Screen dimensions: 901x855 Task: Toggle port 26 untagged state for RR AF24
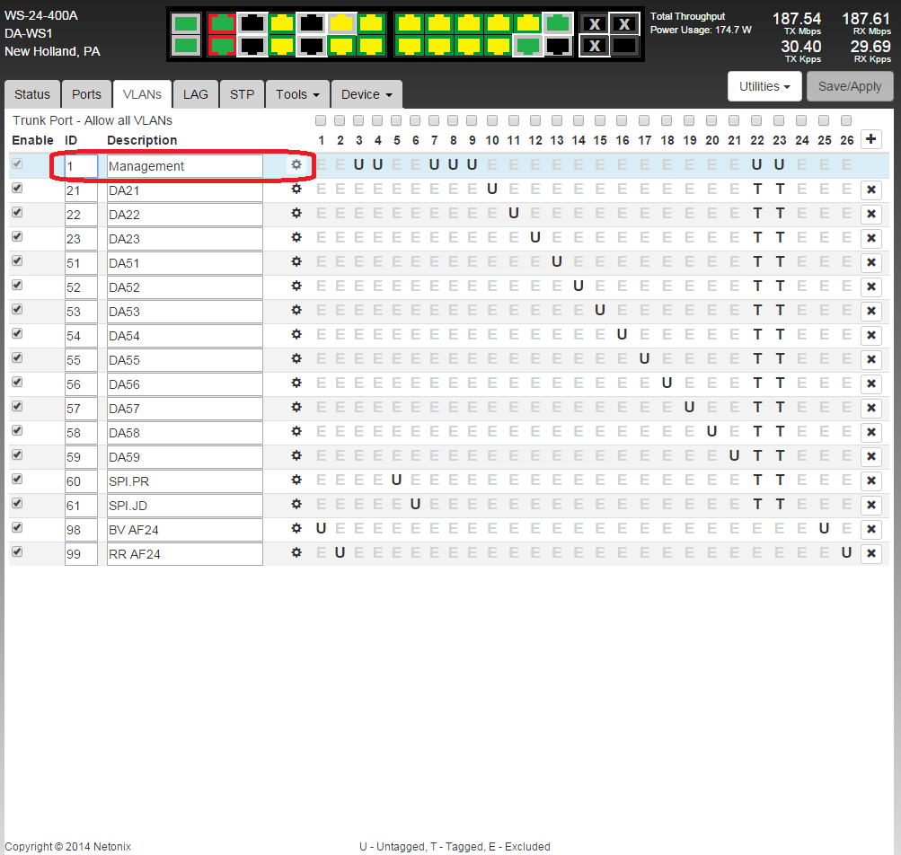(846, 552)
